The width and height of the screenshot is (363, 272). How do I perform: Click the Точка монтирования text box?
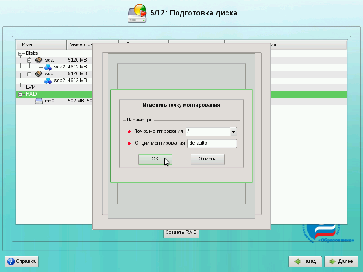207,132
